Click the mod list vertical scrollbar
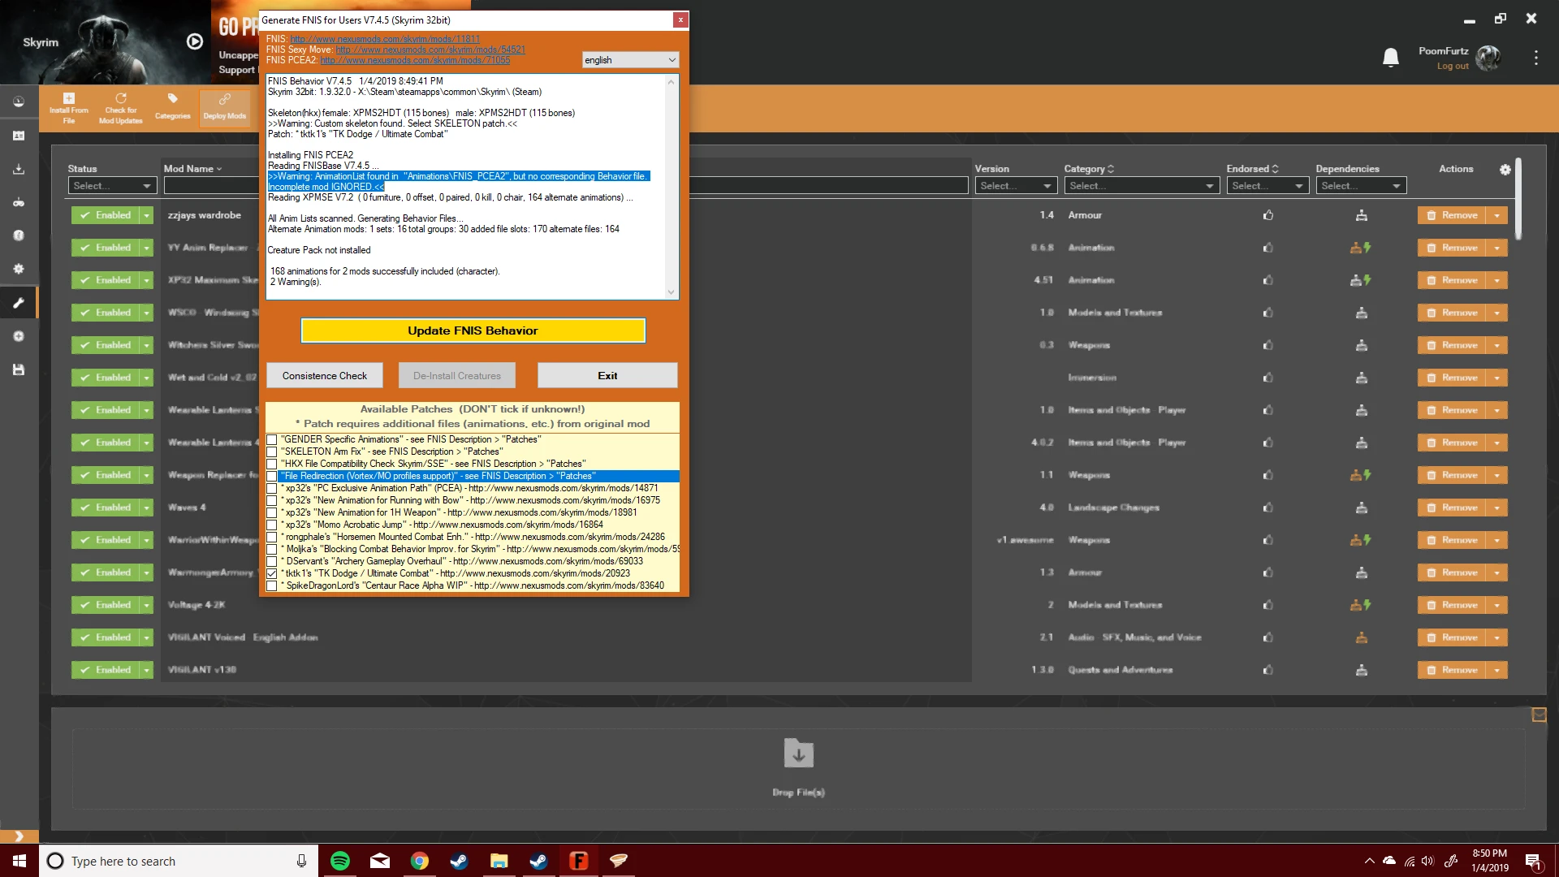The width and height of the screenshot is (1559, 877). tap(1518, 199)
